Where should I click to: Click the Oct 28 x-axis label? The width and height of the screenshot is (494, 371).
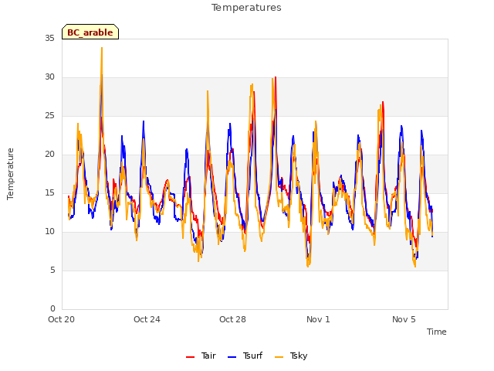coord(232,319)
